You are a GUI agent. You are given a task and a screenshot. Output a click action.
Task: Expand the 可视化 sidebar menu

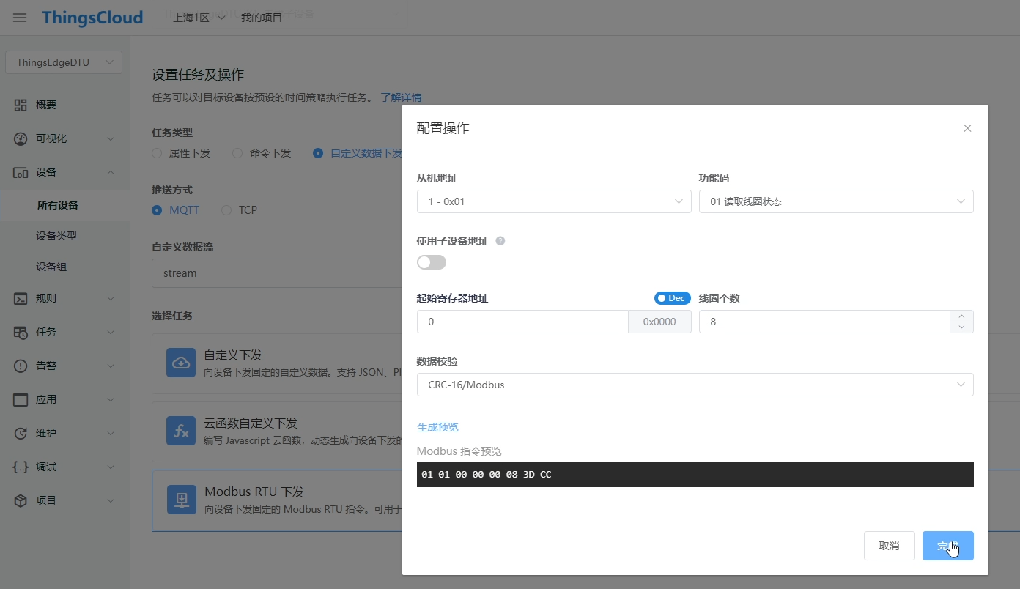click(111, 138)
